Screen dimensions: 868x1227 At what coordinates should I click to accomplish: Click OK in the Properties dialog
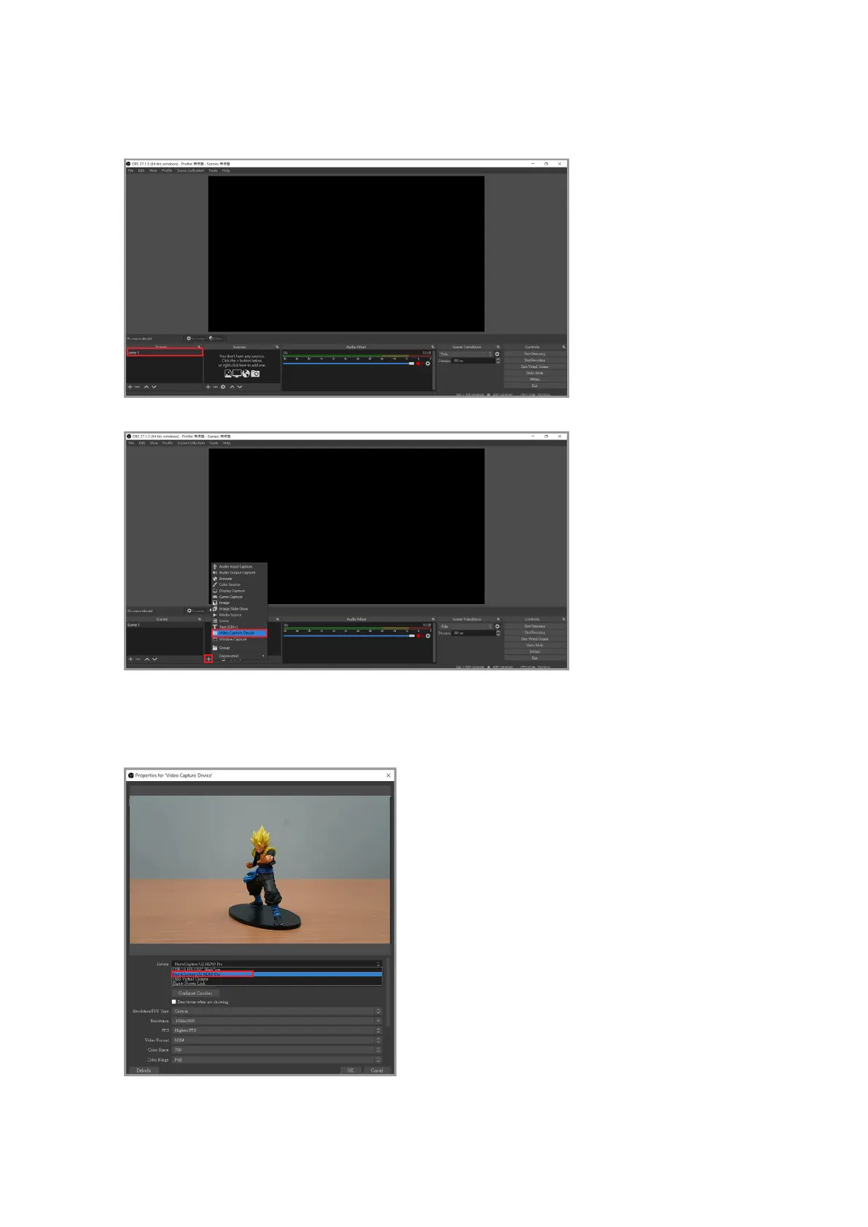point(350,1070)
